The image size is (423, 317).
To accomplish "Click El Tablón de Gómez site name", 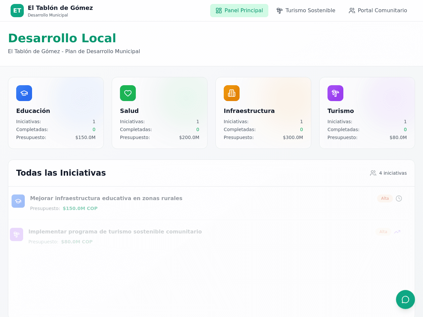I will click(x=60, y=8).
